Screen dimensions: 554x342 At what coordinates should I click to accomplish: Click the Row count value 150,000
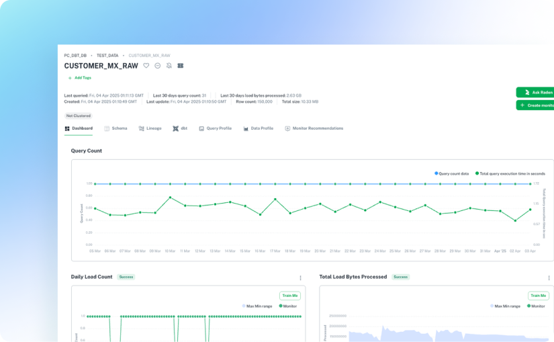click(x=265, y=102)
